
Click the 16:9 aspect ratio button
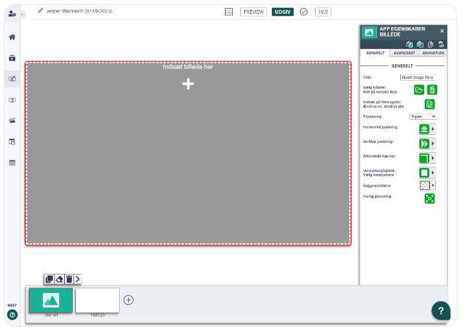[323, 12]
